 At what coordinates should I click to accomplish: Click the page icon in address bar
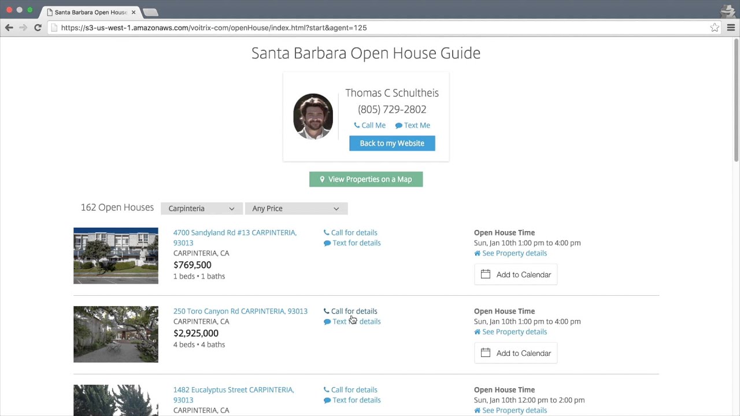[x=54, y=28]
